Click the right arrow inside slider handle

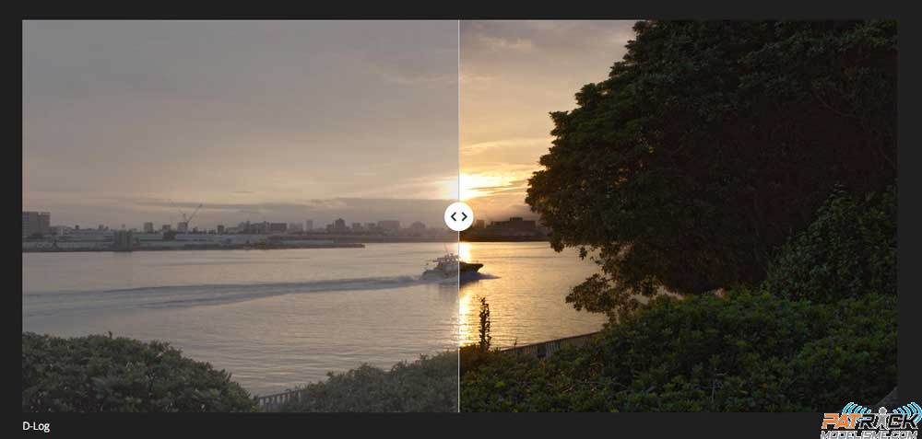click(465, 216)
